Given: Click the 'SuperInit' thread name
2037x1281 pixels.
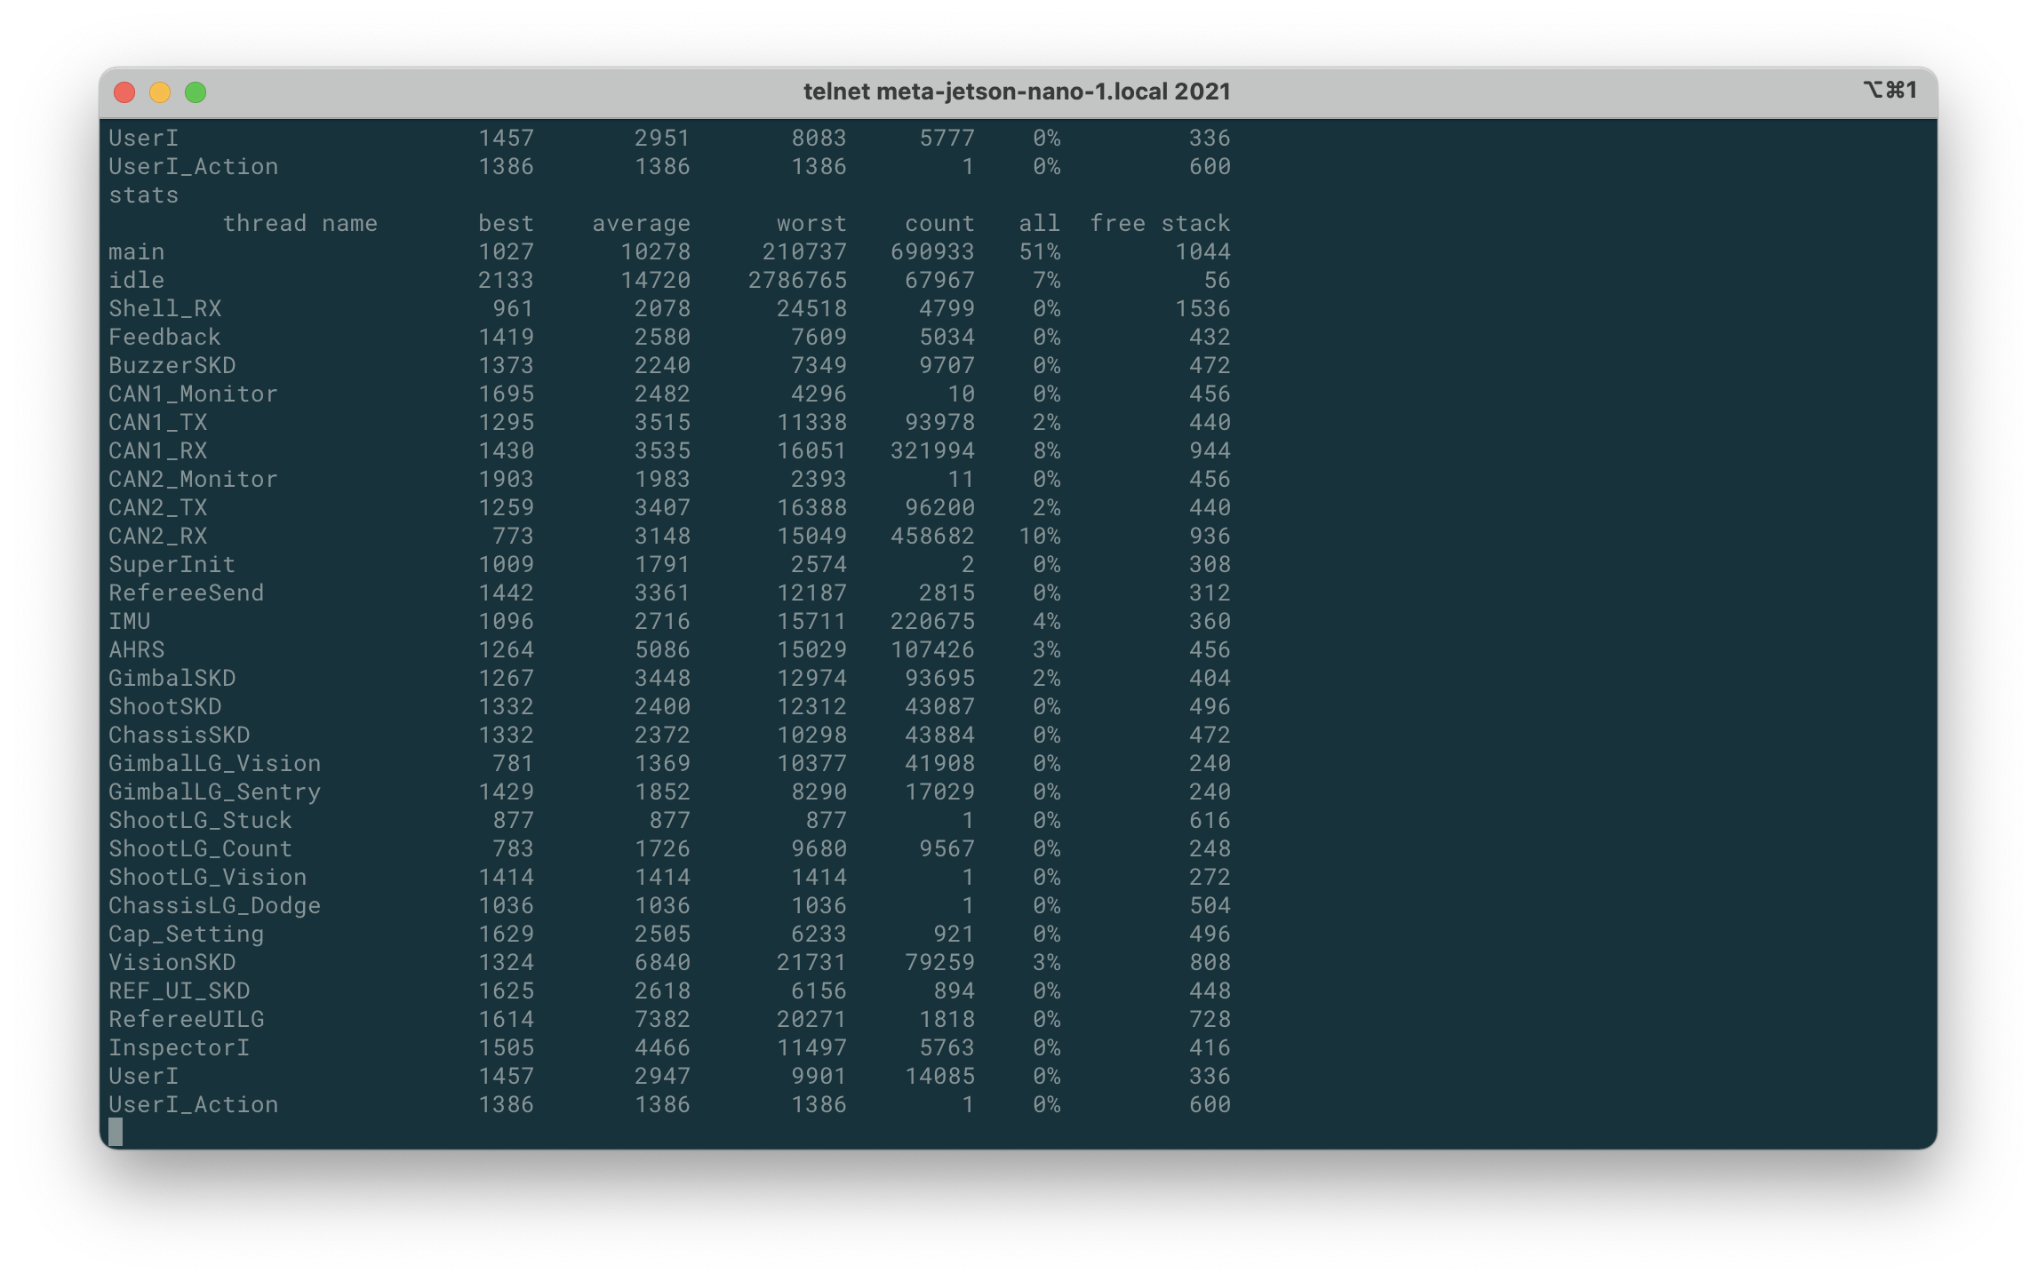Looking at the screenshot, I should click(x=172, y=564).
